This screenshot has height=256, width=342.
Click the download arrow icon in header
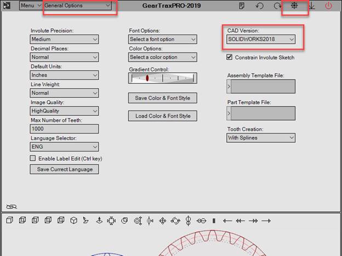pos(312,5)
